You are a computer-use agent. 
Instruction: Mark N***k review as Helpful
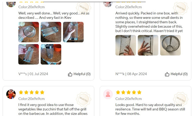pos(176,74)
